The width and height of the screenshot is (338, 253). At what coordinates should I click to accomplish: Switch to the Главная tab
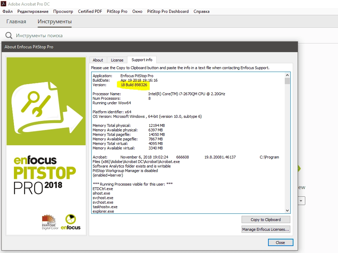(x=16, y=22)
